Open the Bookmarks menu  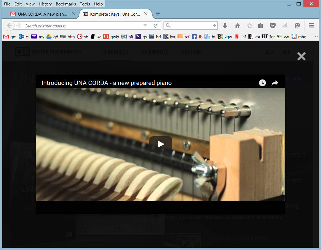[66, 4]
